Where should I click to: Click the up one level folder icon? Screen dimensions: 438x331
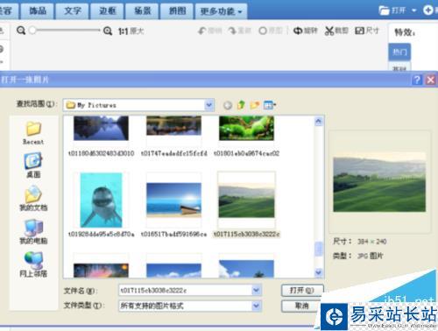point(241,105)
